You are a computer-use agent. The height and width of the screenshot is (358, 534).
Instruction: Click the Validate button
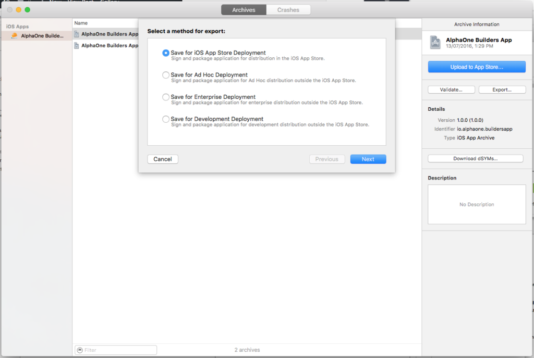pyautogui.click(x=451, y=89)
